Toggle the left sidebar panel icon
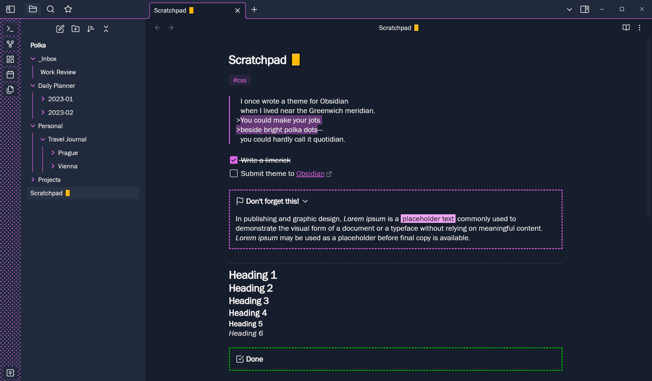 11,9
